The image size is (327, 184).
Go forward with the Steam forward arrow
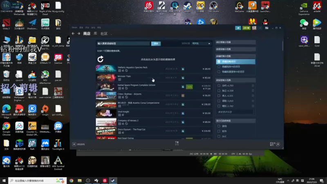pyautogui.click(x=78, y=34)
